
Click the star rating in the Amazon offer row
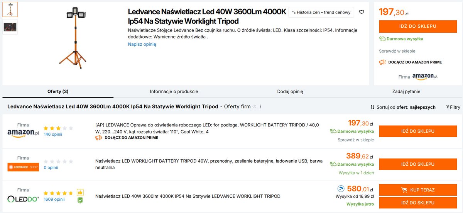[58, 128]
